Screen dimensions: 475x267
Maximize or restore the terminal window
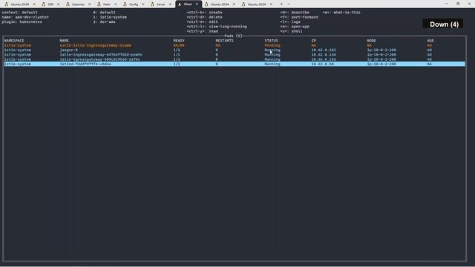coord(458,4)
